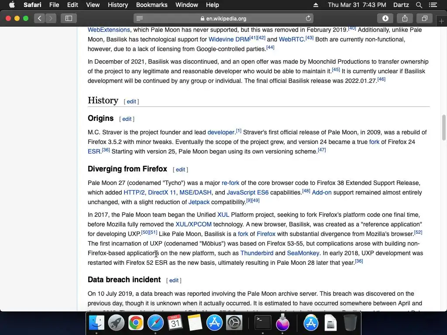Open Finder from the Dock
The image size is (447, 335).
click(96, 323)
